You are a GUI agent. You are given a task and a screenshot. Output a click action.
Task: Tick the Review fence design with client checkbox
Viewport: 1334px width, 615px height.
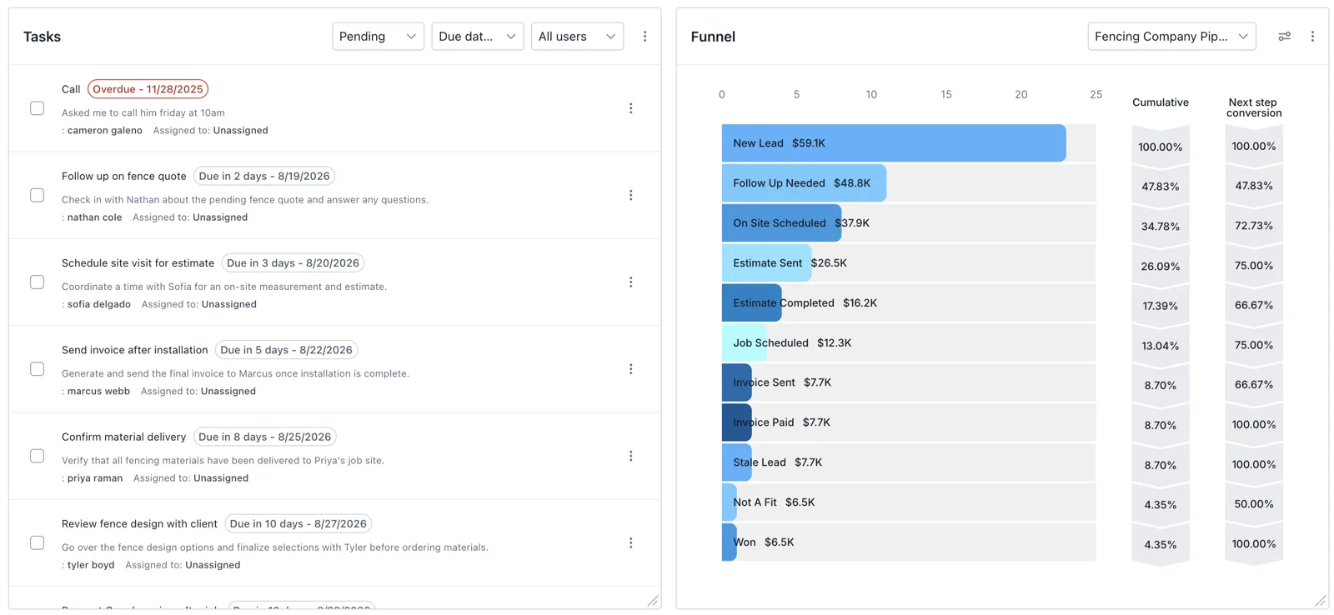click(x=38, y=543)
